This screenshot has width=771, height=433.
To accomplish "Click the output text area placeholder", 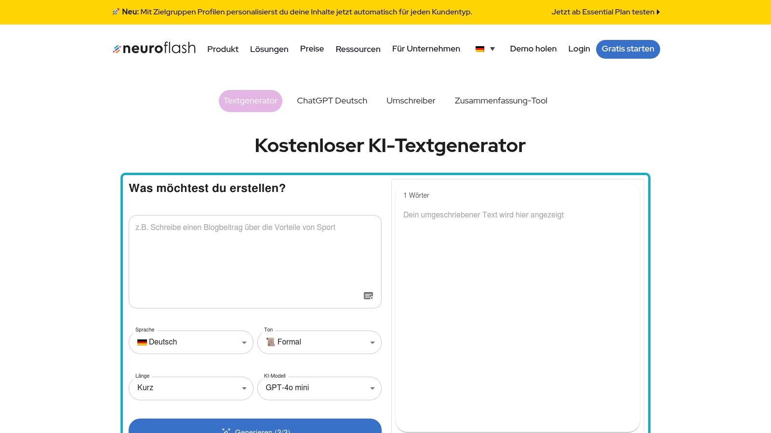I will coord(483,215).
